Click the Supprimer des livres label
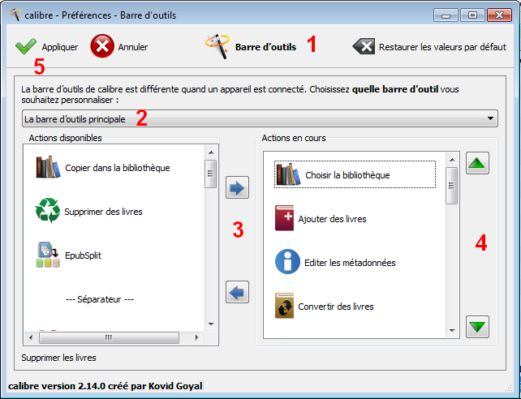Image resolution: width=521 pixels, height=399 pixels. coord(103,212)
